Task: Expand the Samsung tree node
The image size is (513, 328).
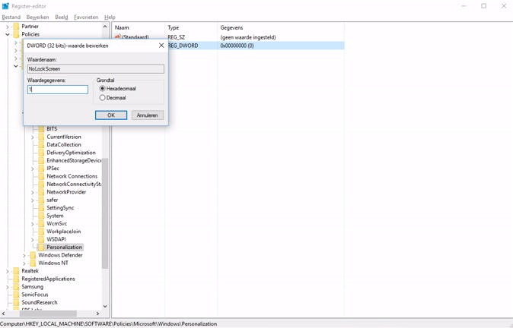Action: point(8,287)
